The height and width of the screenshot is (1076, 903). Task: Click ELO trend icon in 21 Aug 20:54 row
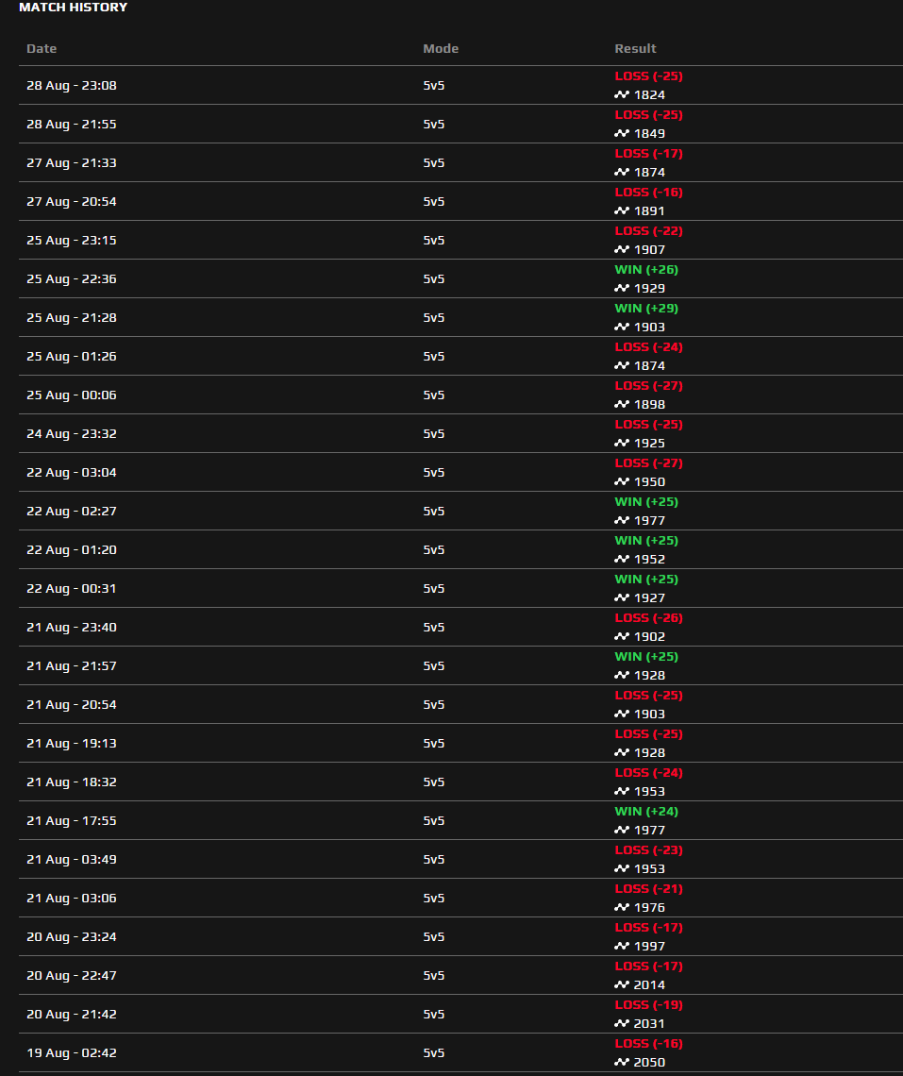622,715
